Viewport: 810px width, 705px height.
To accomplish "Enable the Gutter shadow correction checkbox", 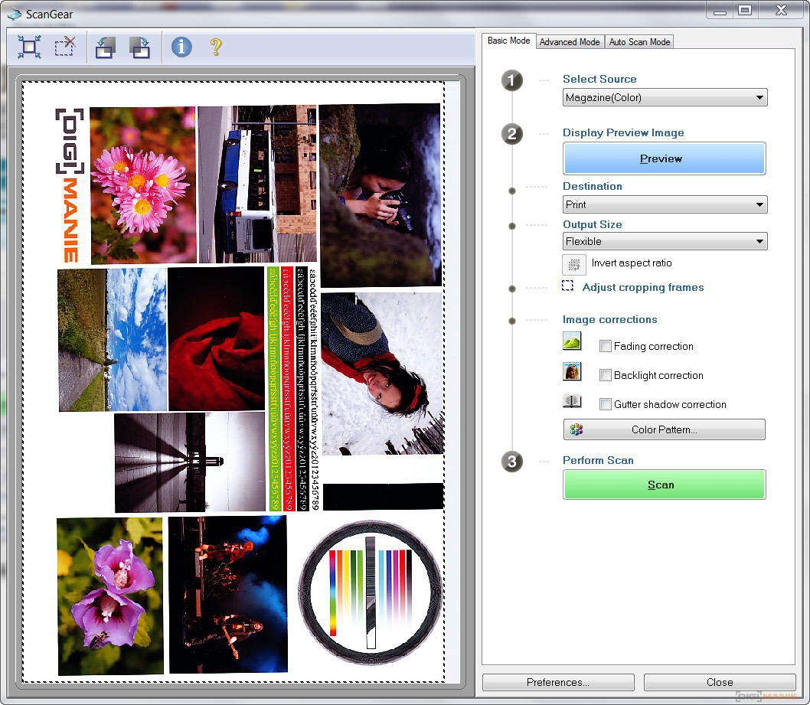I will pos(606,405).
